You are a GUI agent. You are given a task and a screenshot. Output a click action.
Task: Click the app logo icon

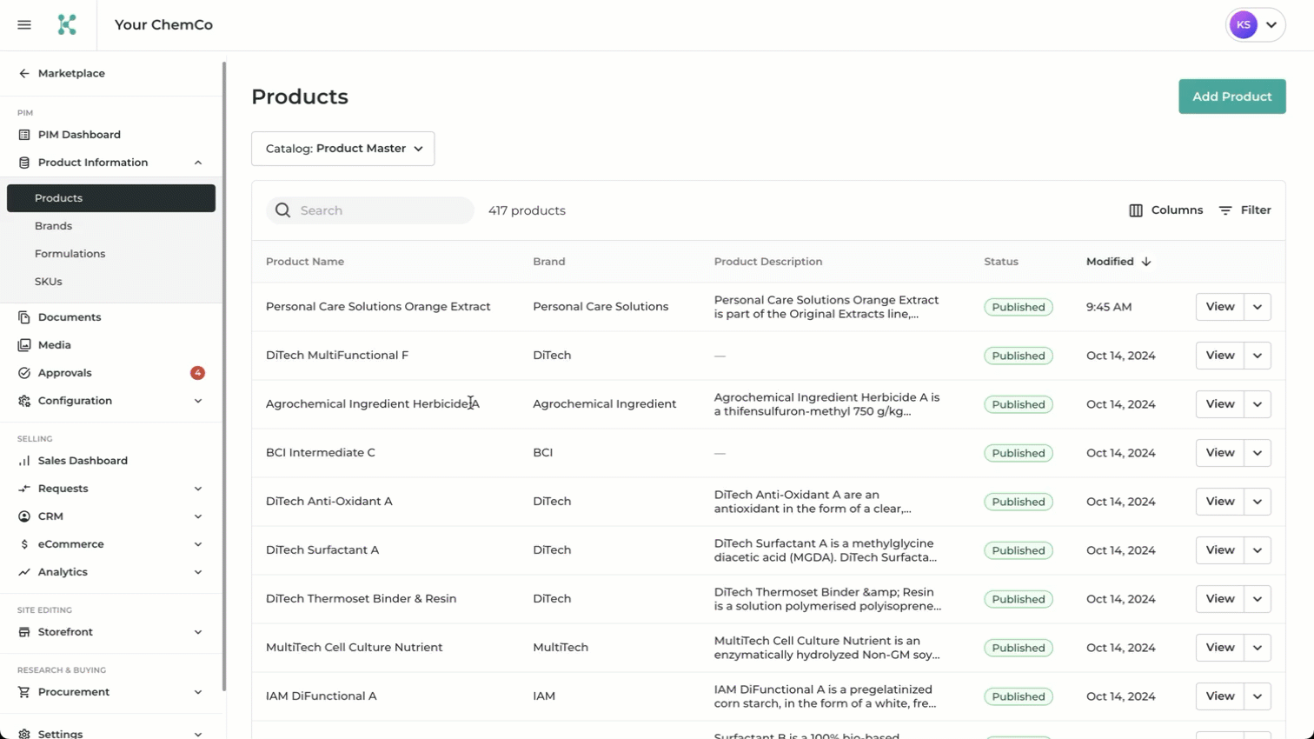(x=67, y=25)
